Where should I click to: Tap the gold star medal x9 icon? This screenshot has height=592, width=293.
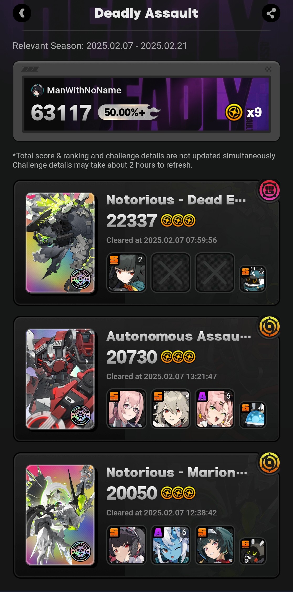[234, 112]
